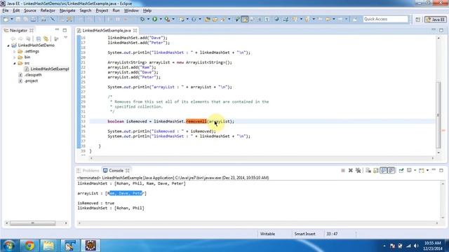
Task: Select the LinkedHashSetExample.java editor tab
Action: coord(106,30)
